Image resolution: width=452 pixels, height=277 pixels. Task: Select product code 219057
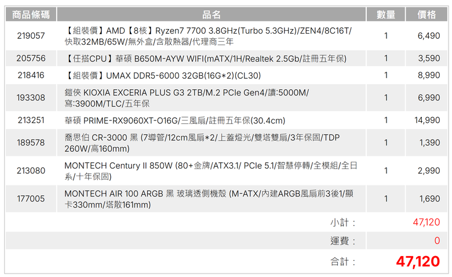(x=31, y=36)
